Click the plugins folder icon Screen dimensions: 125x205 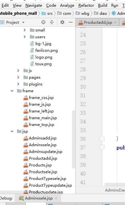(x=26, y=84)
